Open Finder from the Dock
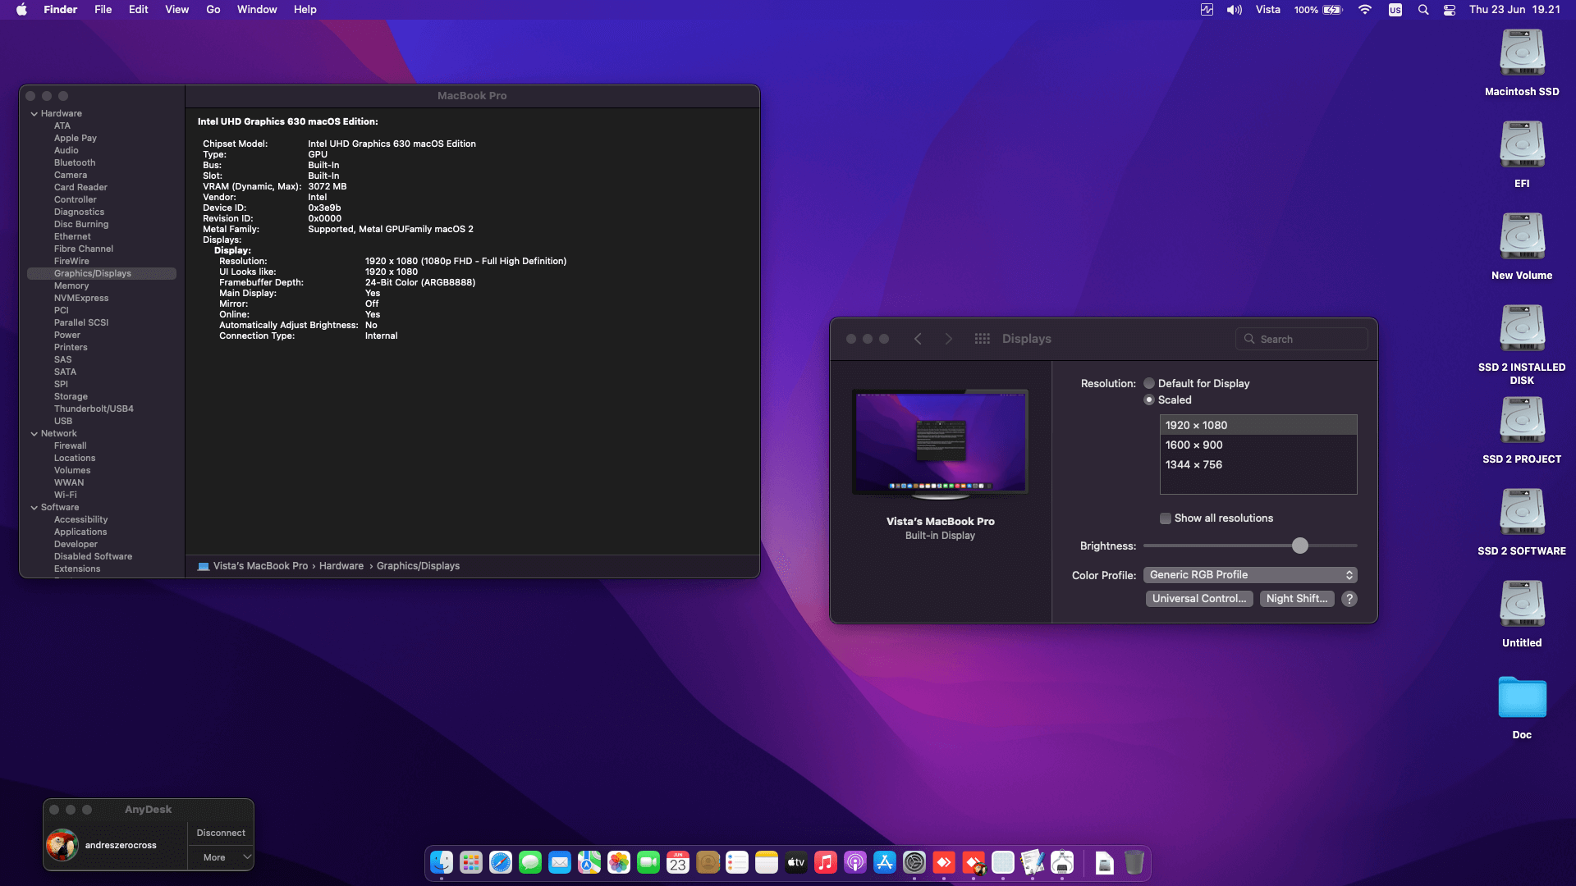 [x=442, y=862]
